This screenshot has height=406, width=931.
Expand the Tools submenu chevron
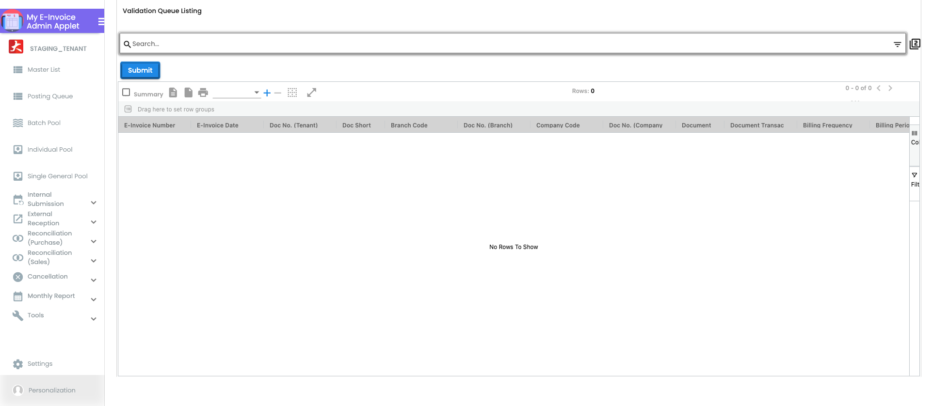pyautogui.click(x=94, y=319)
